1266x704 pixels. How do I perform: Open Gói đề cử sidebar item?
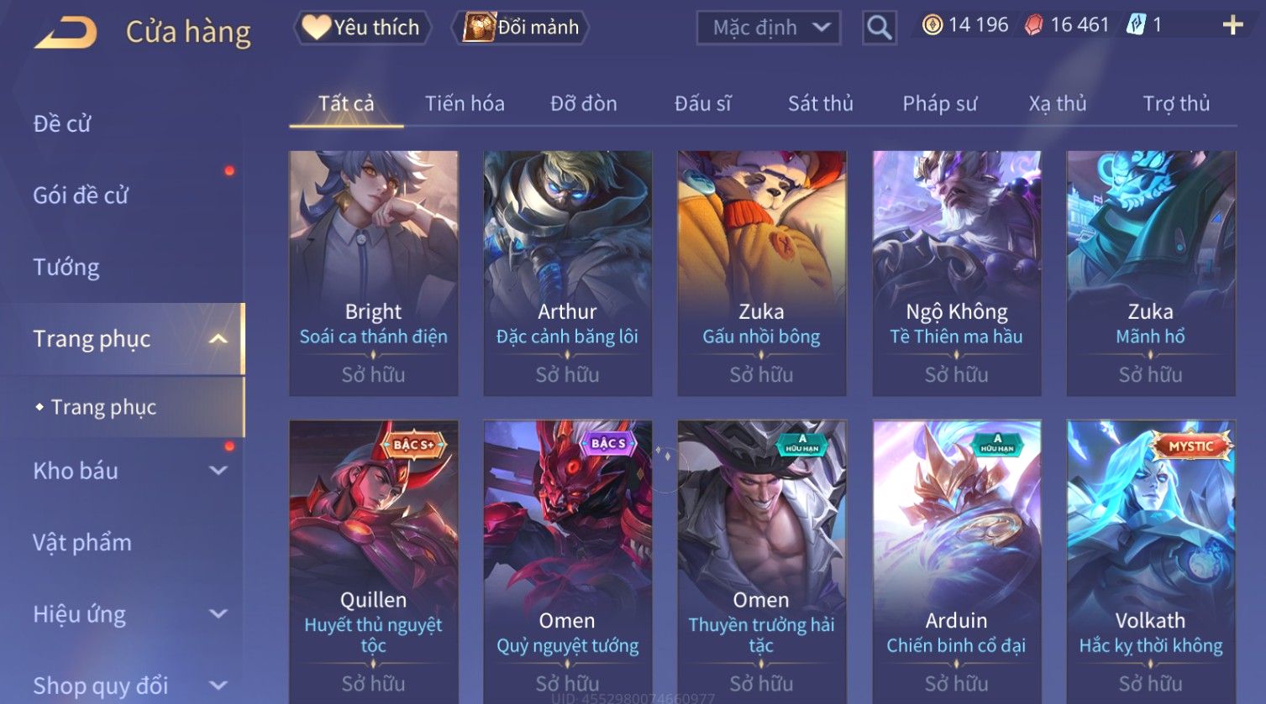tap(81, 196)
